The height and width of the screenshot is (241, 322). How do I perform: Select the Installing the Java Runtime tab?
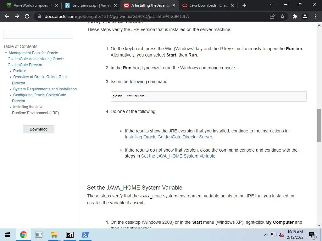[149, 5]
